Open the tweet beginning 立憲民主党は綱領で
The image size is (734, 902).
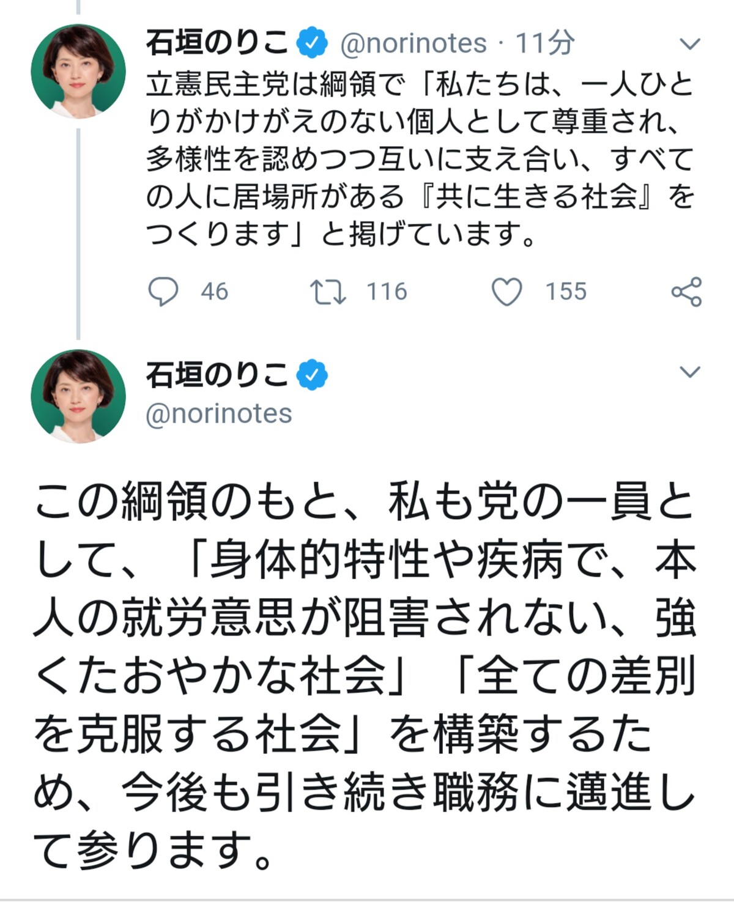point(420,159)
